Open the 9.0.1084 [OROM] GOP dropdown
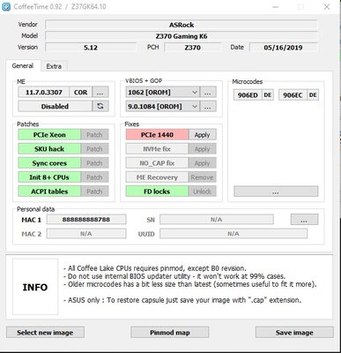 click(x=163, y=107)
